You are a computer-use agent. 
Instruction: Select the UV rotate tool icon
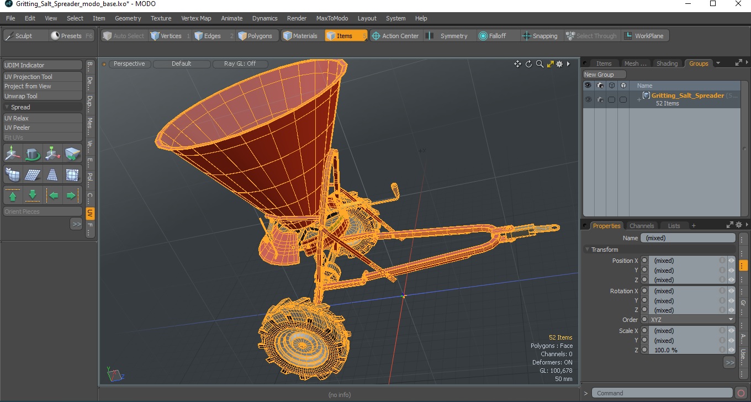pyautogui.click(x=33, y=154)
